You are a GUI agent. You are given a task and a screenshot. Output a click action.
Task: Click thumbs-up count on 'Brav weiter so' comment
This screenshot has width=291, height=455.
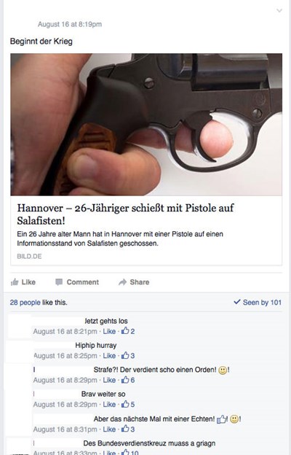coord(128,404)
